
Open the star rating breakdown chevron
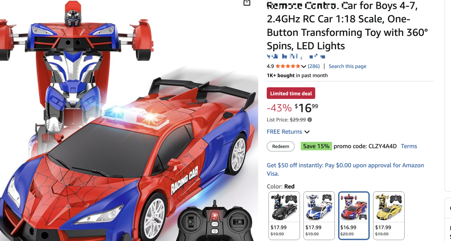[x=304, y=66]
